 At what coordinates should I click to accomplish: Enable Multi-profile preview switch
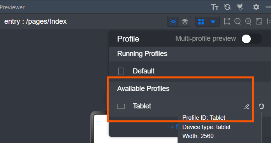click(252, 39)
